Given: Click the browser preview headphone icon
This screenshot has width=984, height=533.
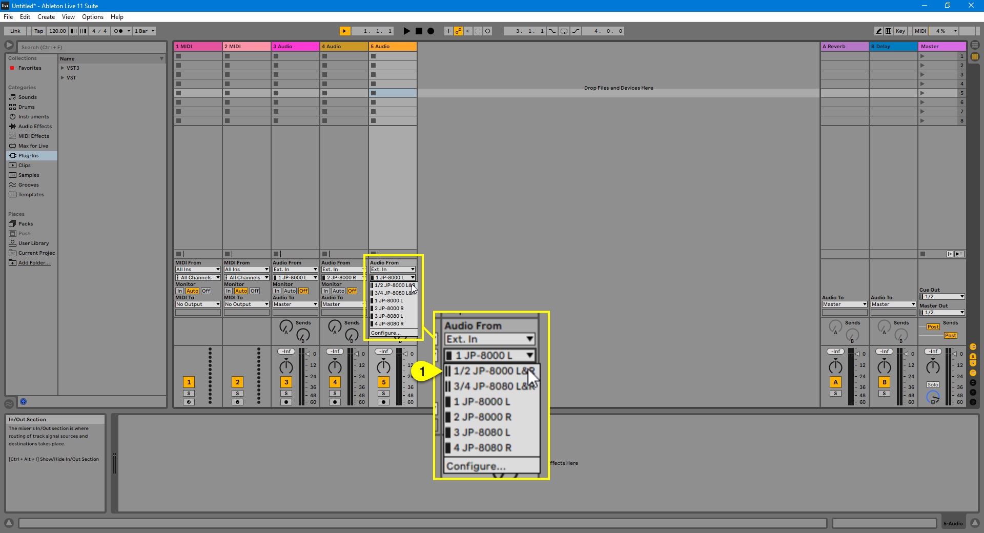Looking at the screenshot, I should tap(23, 402).
